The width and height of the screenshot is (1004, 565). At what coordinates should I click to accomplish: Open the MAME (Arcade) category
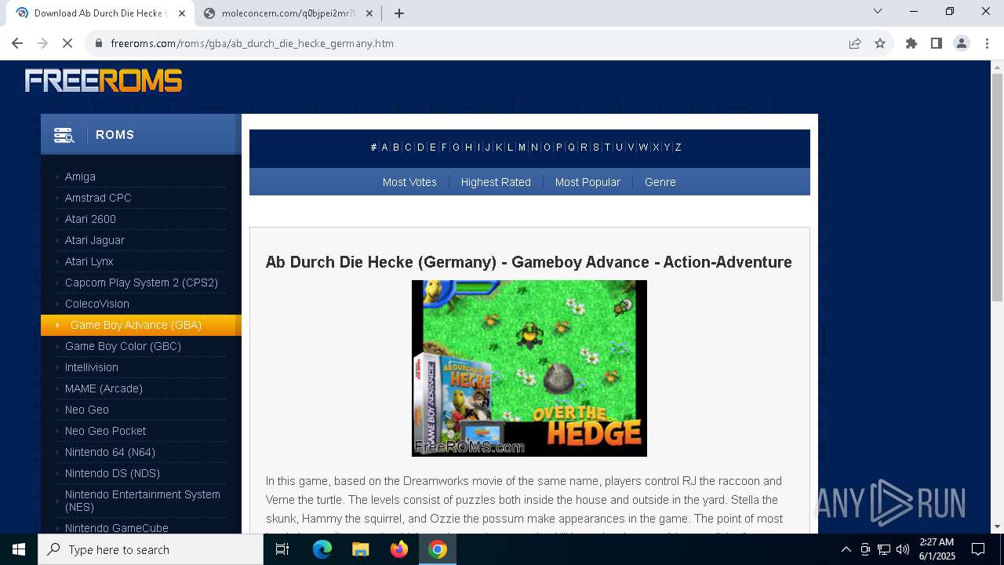(104, 388)
